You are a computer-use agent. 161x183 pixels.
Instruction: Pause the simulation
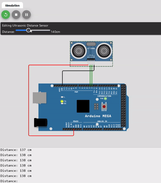[27, 15]
